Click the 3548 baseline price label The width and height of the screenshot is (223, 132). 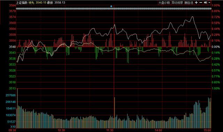(x=12, y=47)
